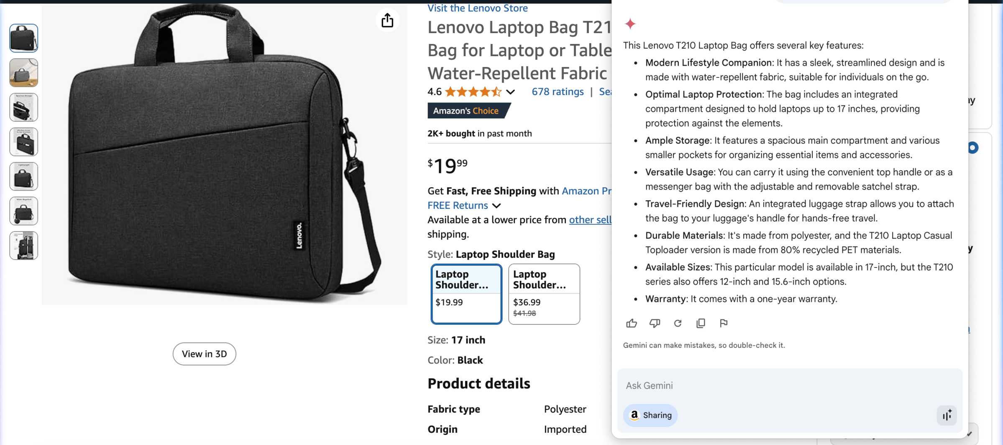Select the first product image thumbnail
The image size is (1003, 445).
[x=24, y=38]
